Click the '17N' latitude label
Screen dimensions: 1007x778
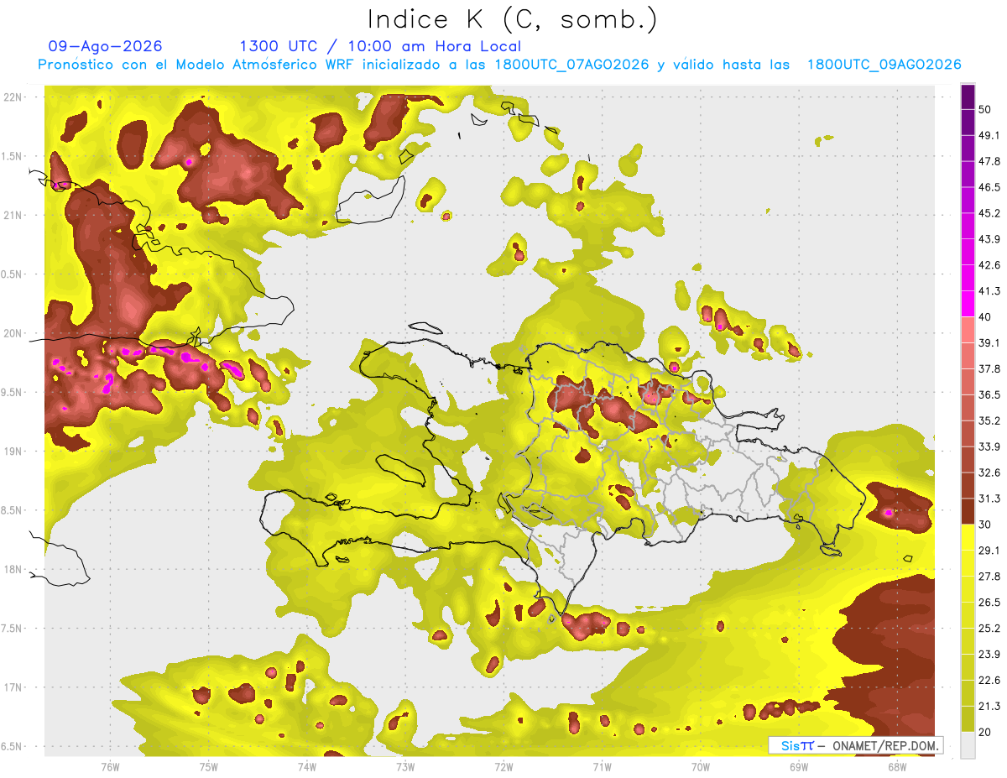click(x=13, y=687)
